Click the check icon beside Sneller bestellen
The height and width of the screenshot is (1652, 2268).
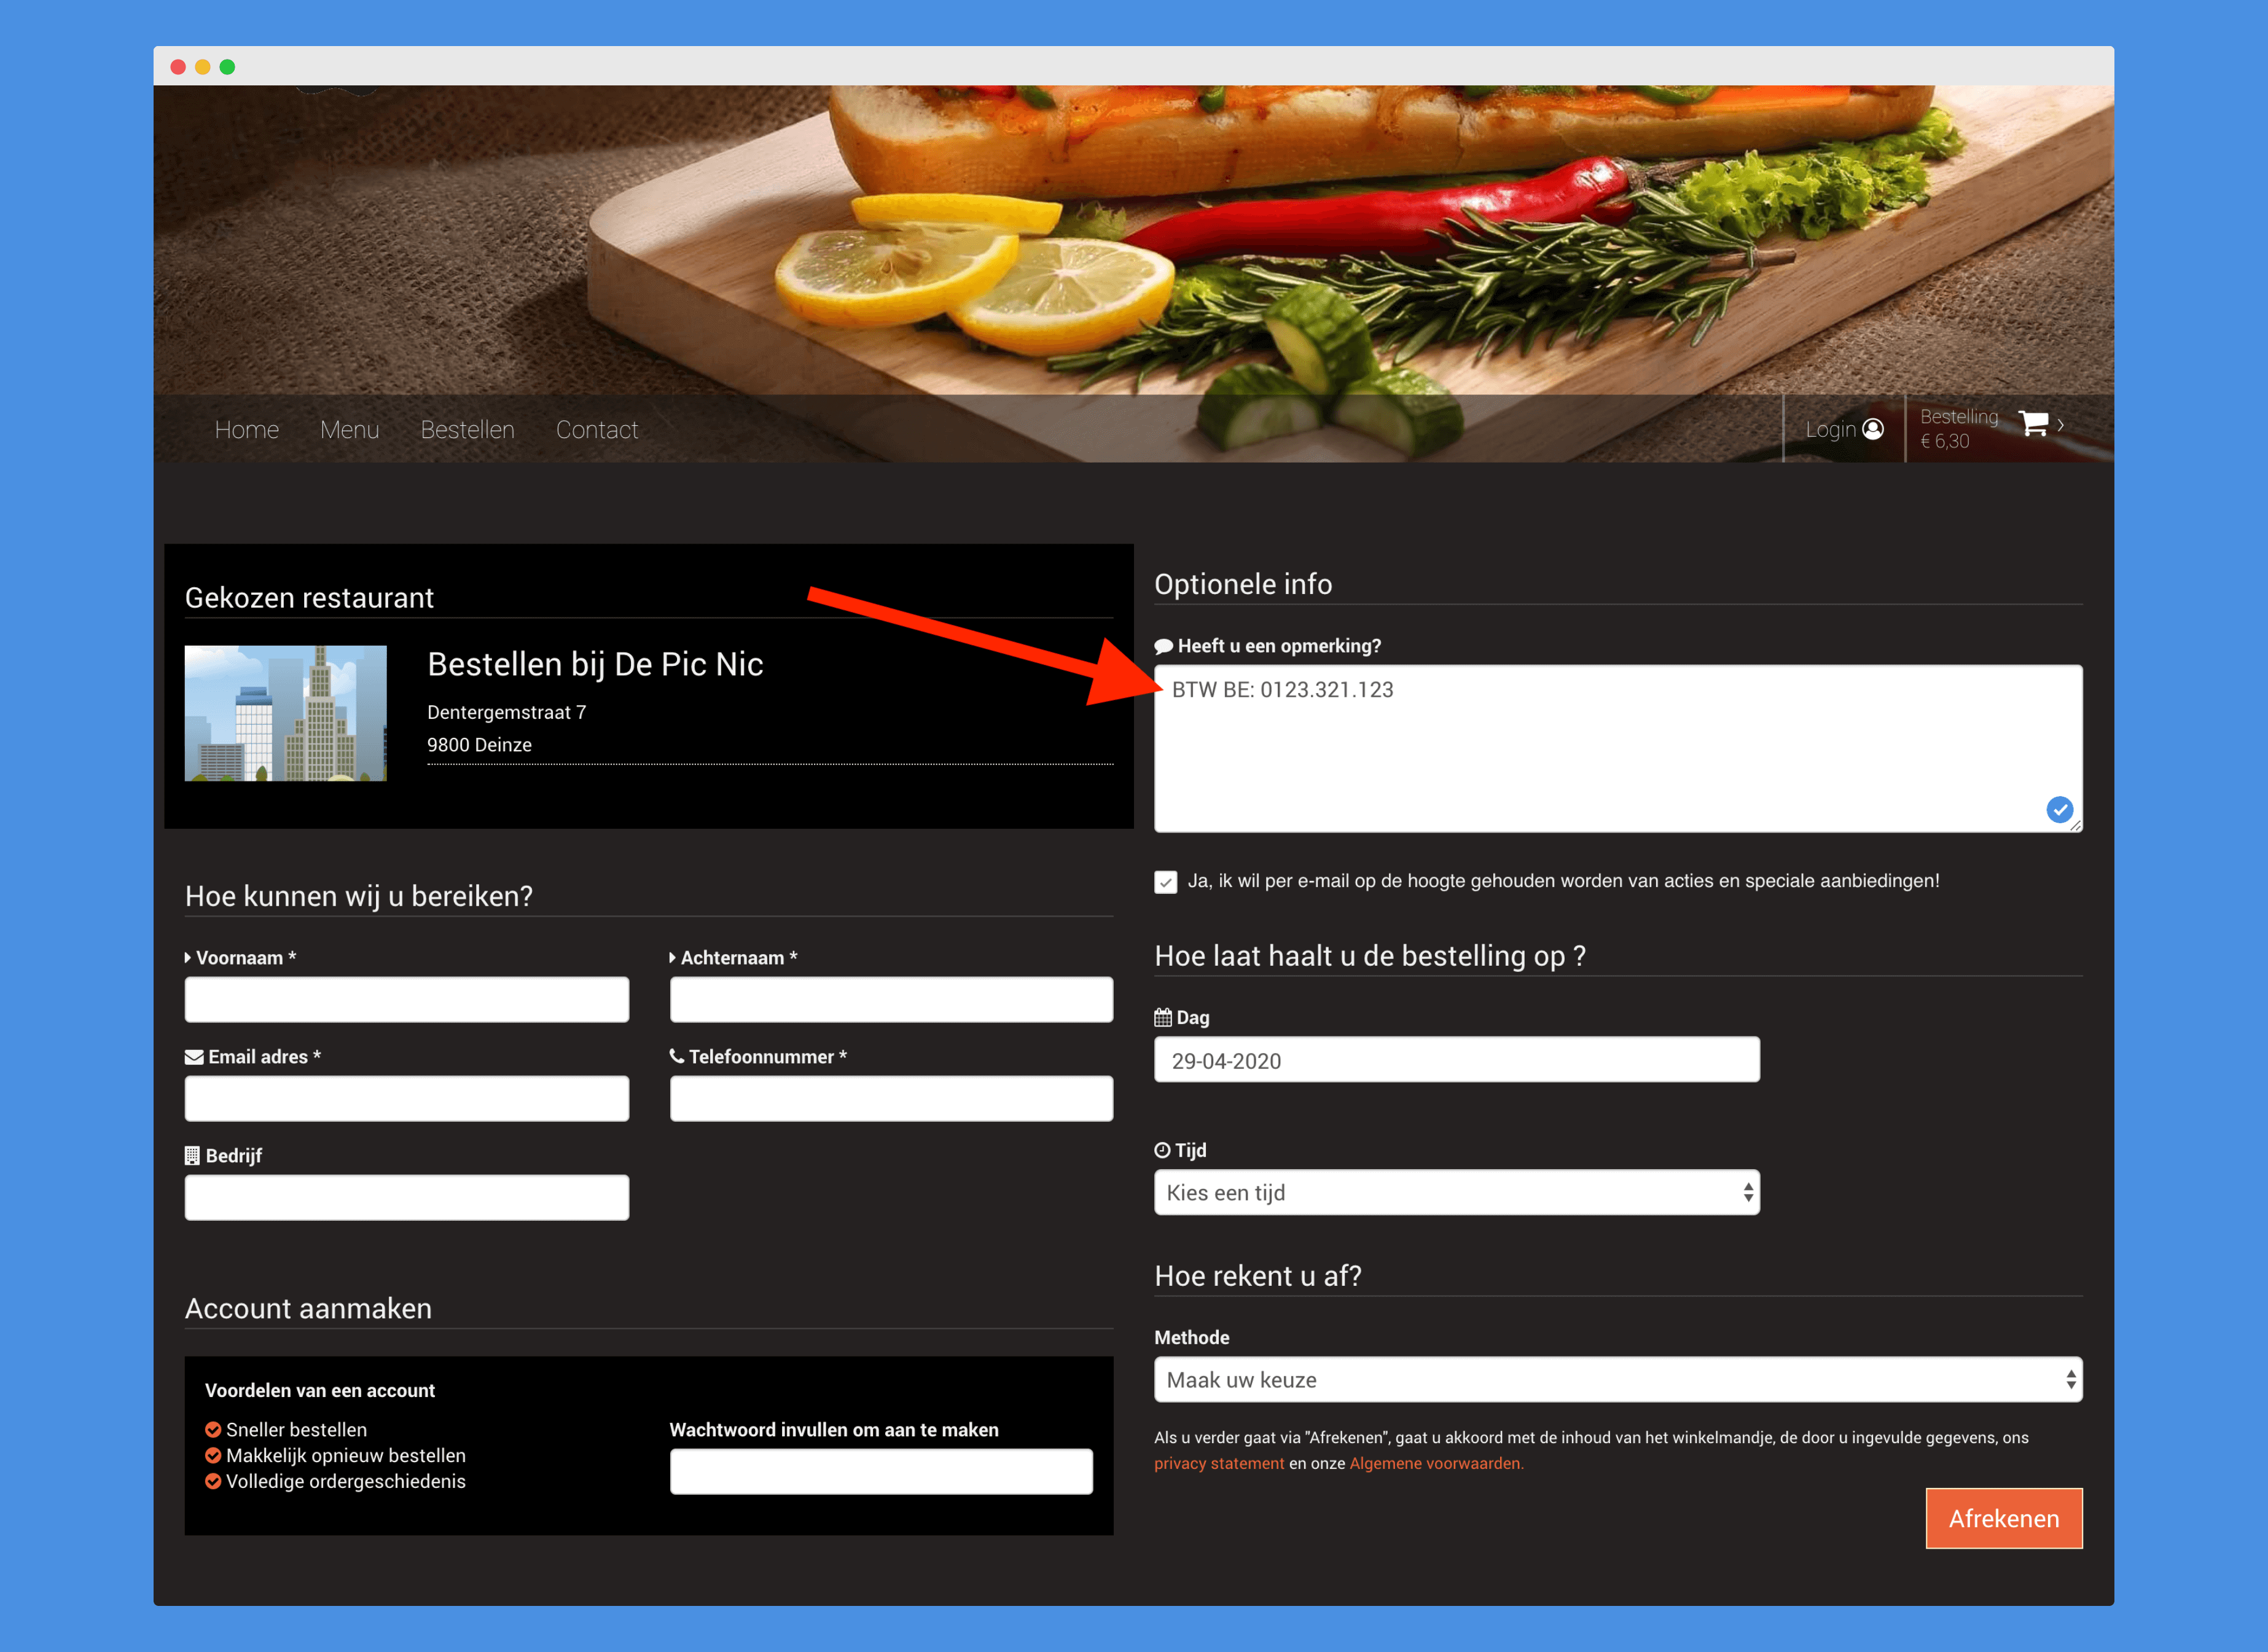213,1429
